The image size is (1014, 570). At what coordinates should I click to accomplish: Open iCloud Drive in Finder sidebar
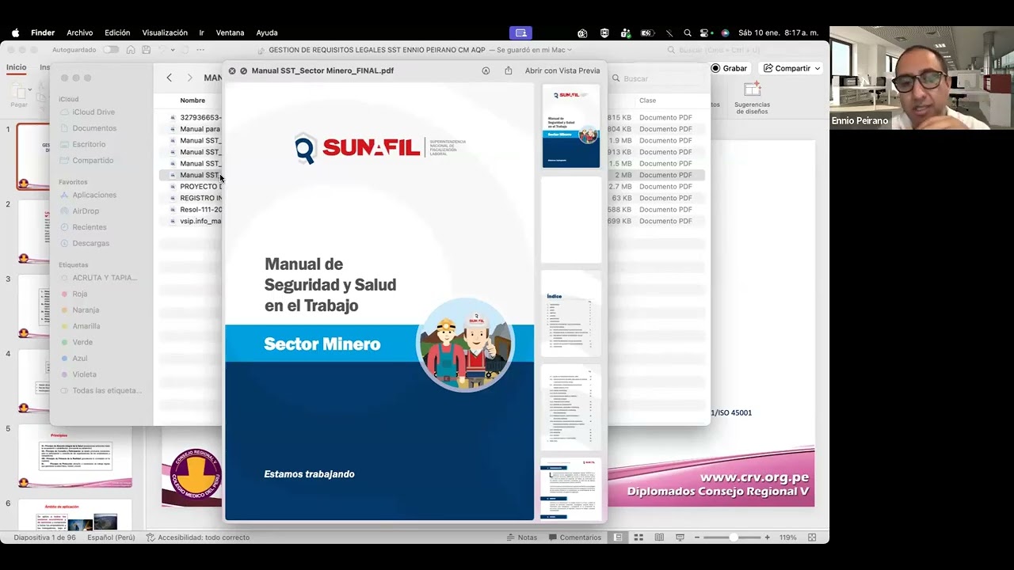coord(87,112)
